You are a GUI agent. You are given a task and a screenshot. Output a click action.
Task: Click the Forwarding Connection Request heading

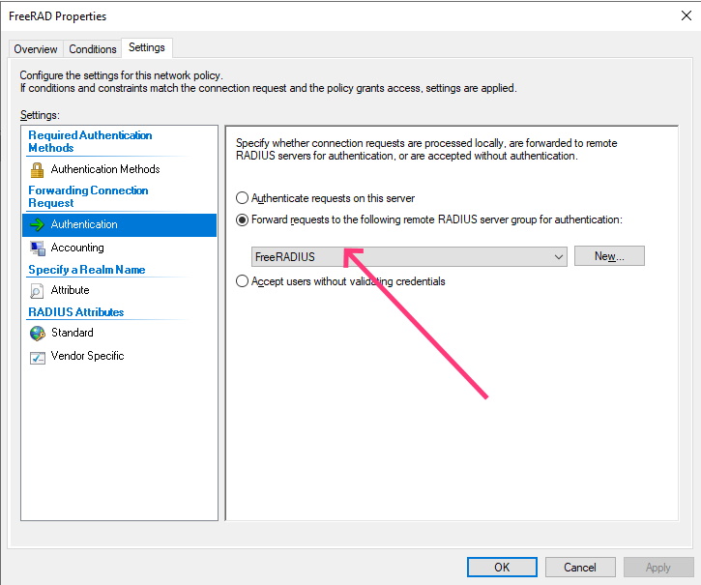coord(88,196)
